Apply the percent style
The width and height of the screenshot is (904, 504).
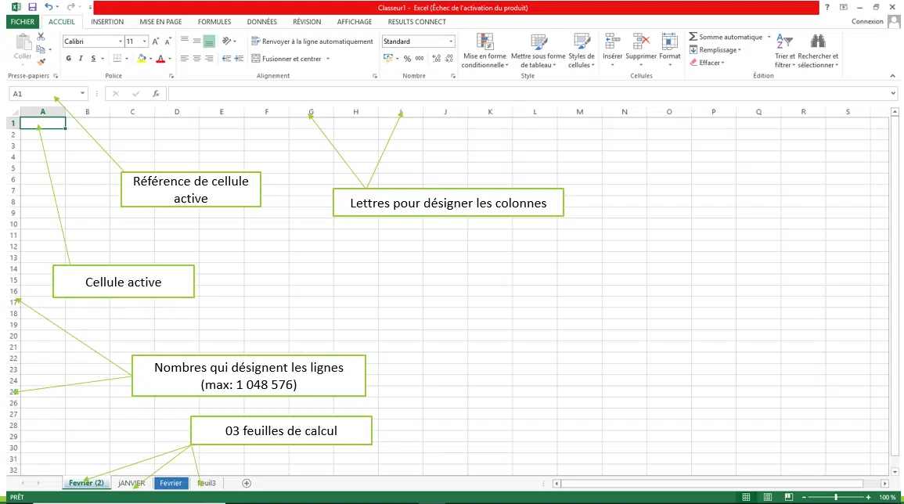(408, 58)
